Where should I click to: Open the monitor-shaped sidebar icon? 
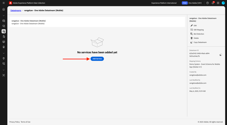click(x=4, y=42)
